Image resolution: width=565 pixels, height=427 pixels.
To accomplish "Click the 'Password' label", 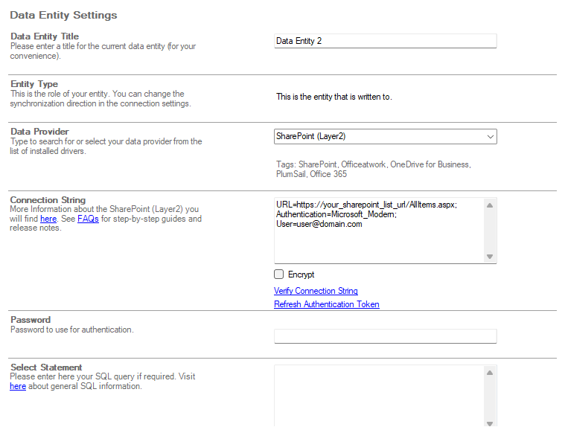I will pos(31,320).
